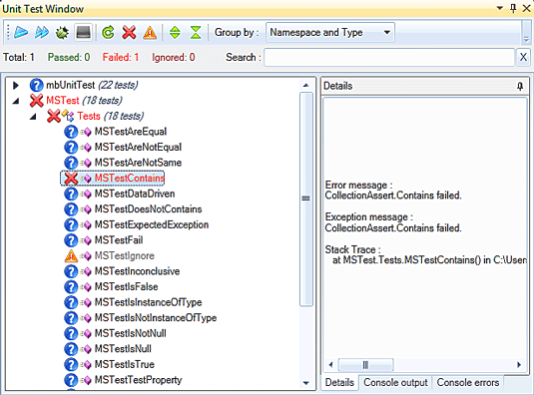534x395 pixels.
Task: Click the test tree vertical scrollbar thumb
Action: point(305,198)
